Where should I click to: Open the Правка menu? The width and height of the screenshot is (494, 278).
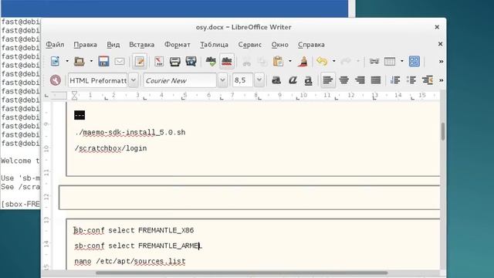pos(85,45)
